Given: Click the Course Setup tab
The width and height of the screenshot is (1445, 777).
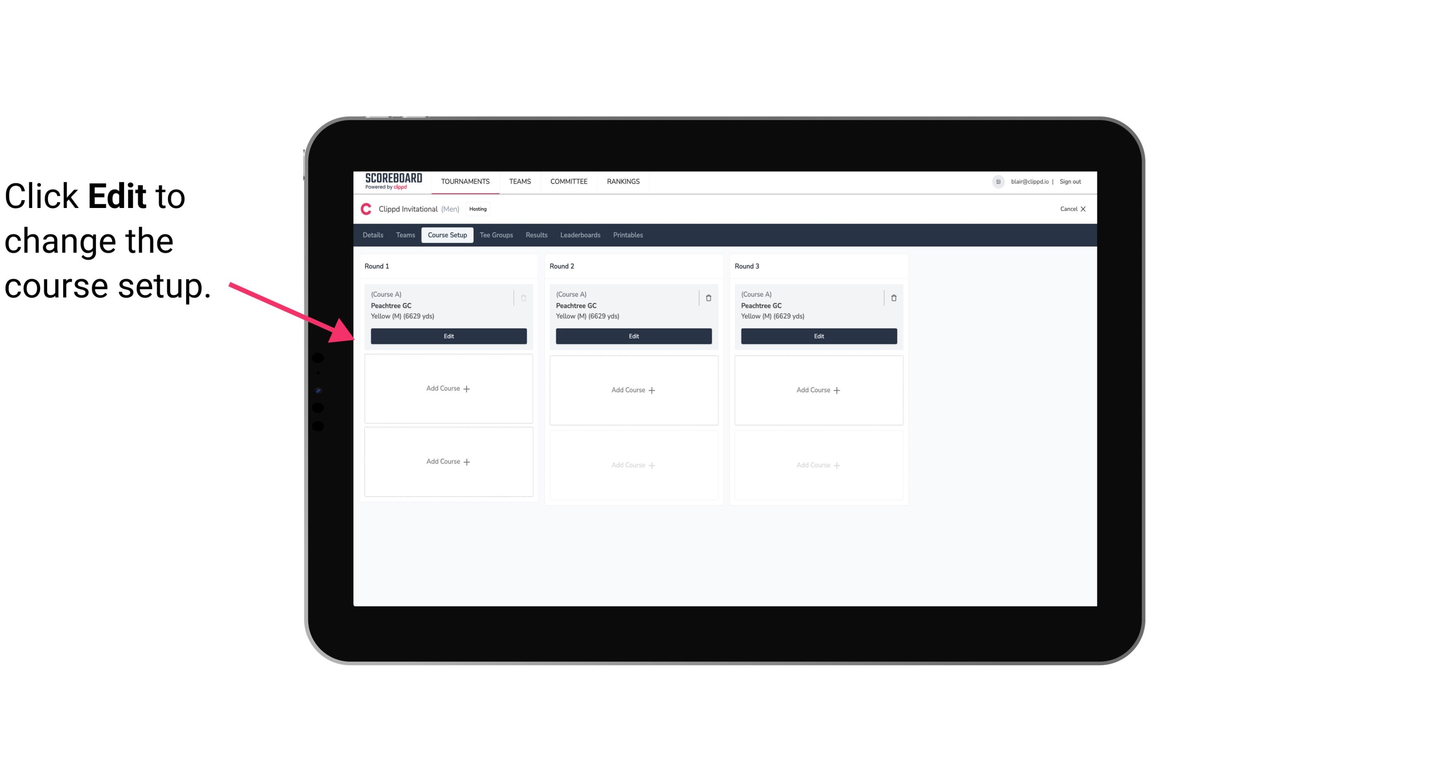Looking at the screenshot, I should pyautogui.click(x=446, y=234).
